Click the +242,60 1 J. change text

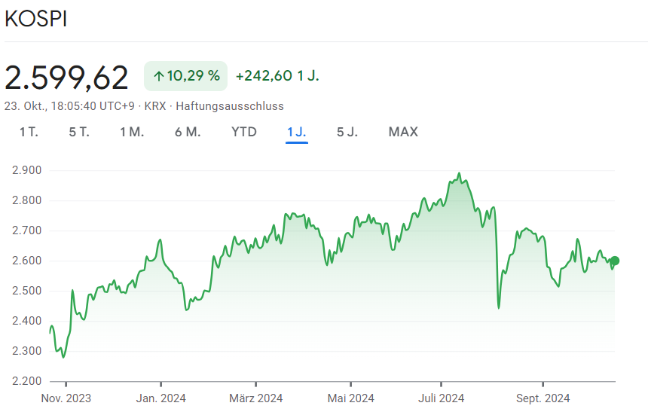click(277, 76)
